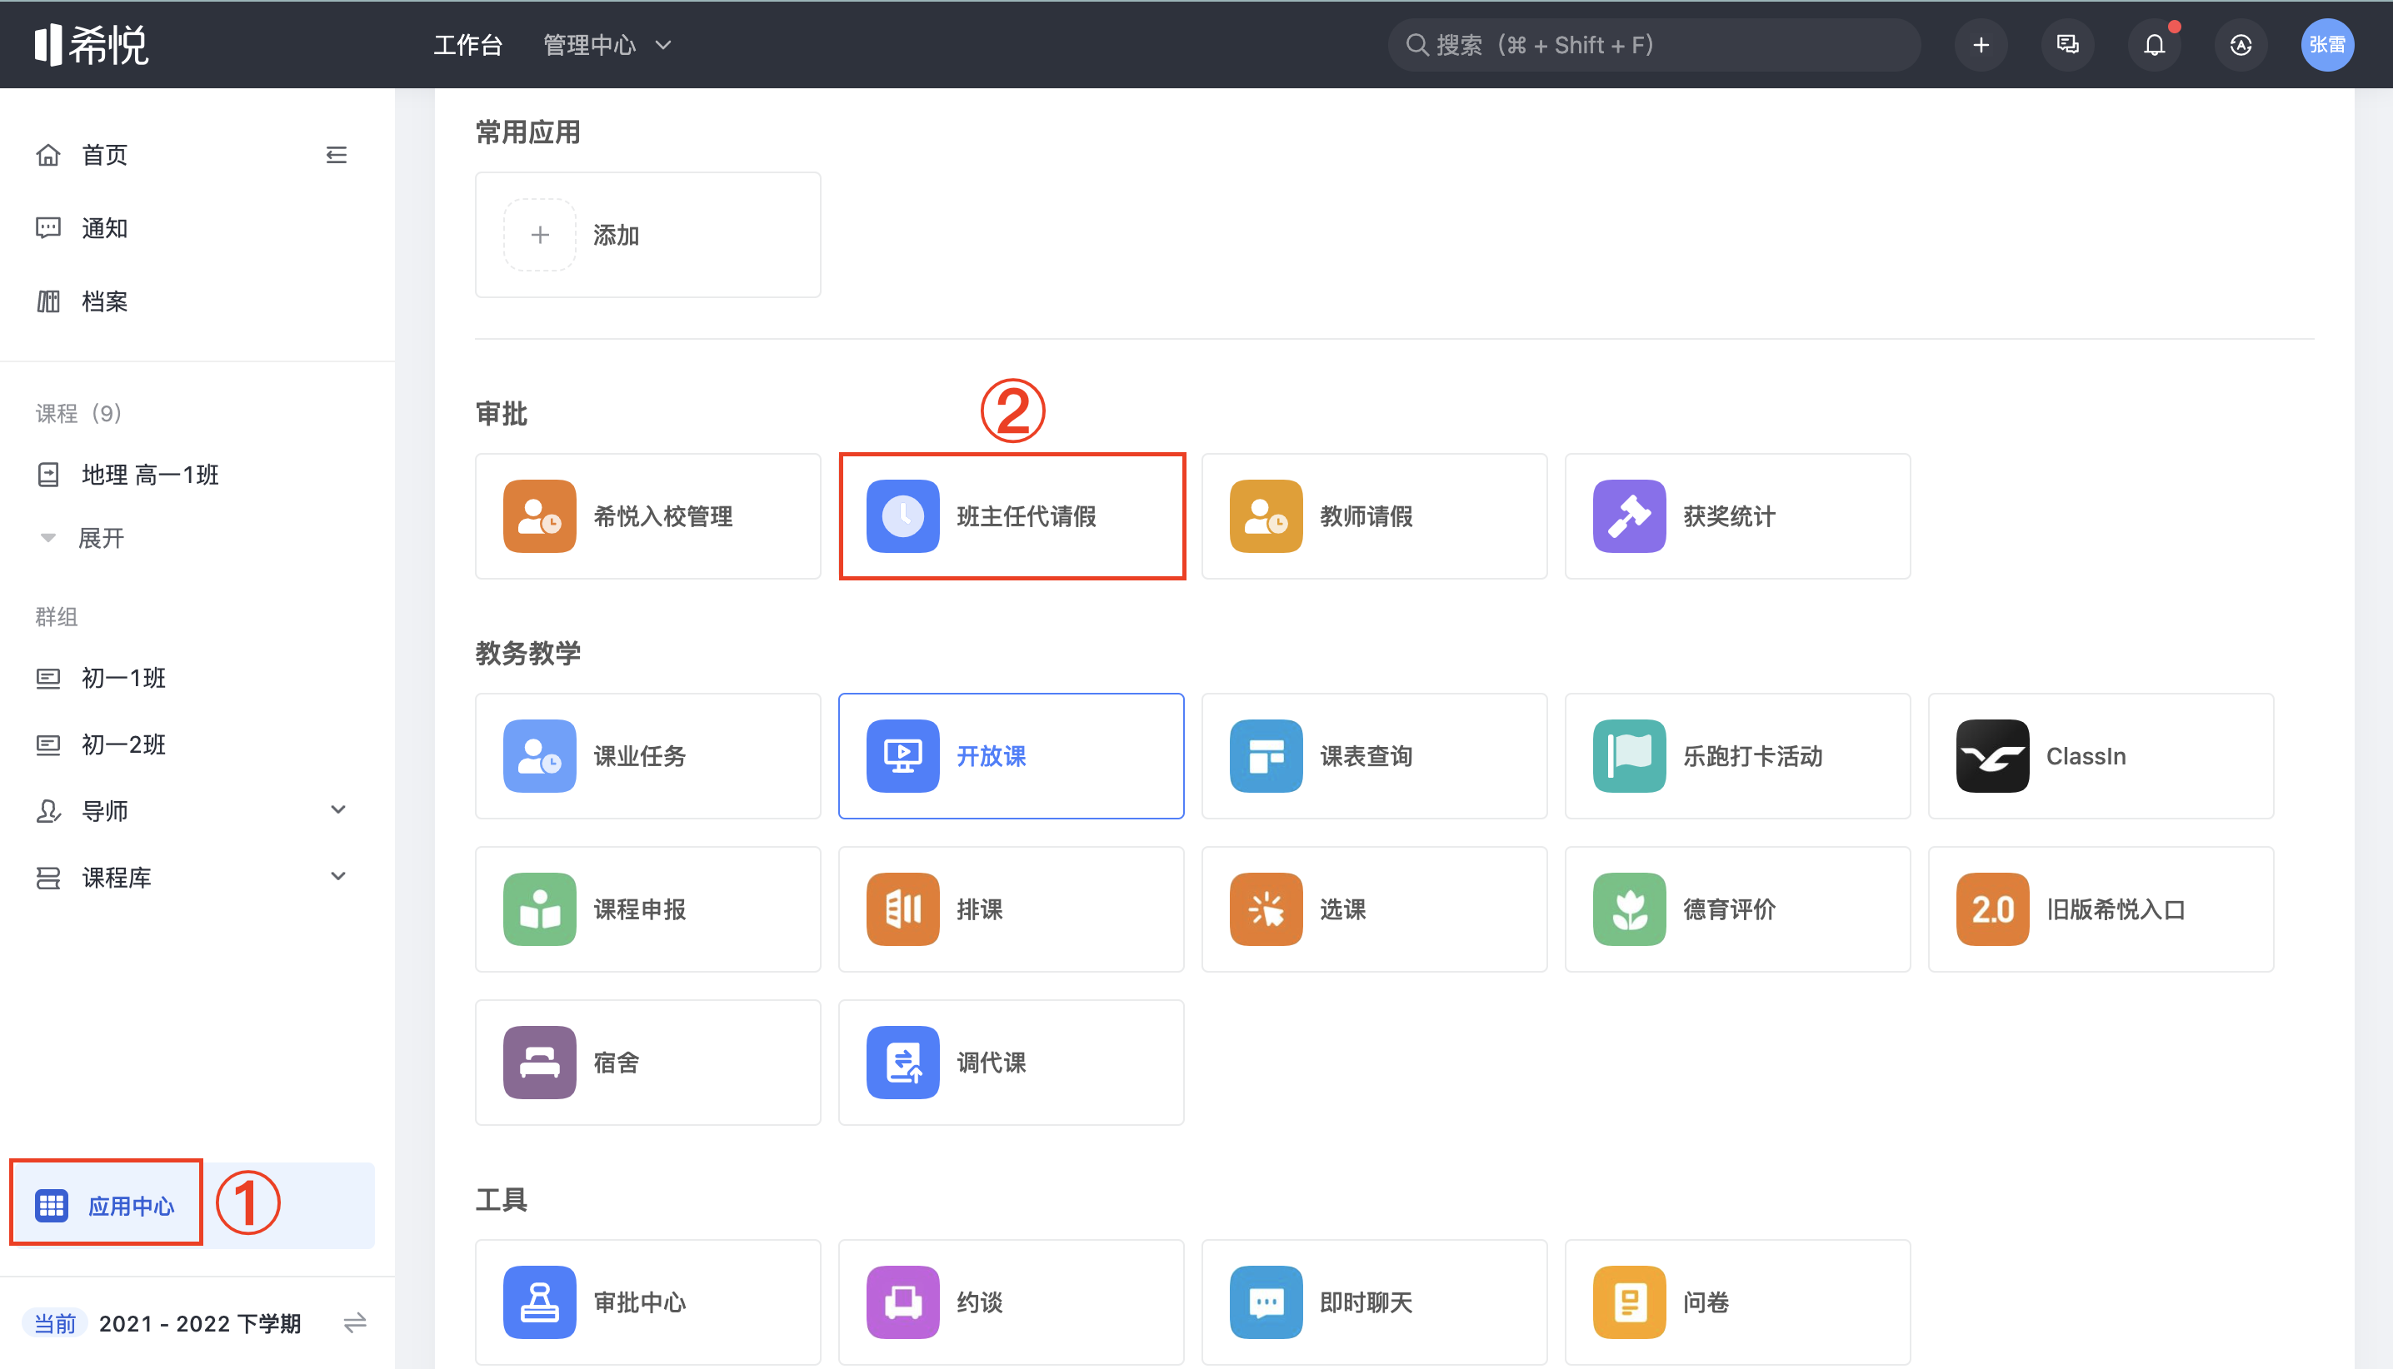Open the 调代课 app icon
2393x1369 pixels.
[902, 1063]
